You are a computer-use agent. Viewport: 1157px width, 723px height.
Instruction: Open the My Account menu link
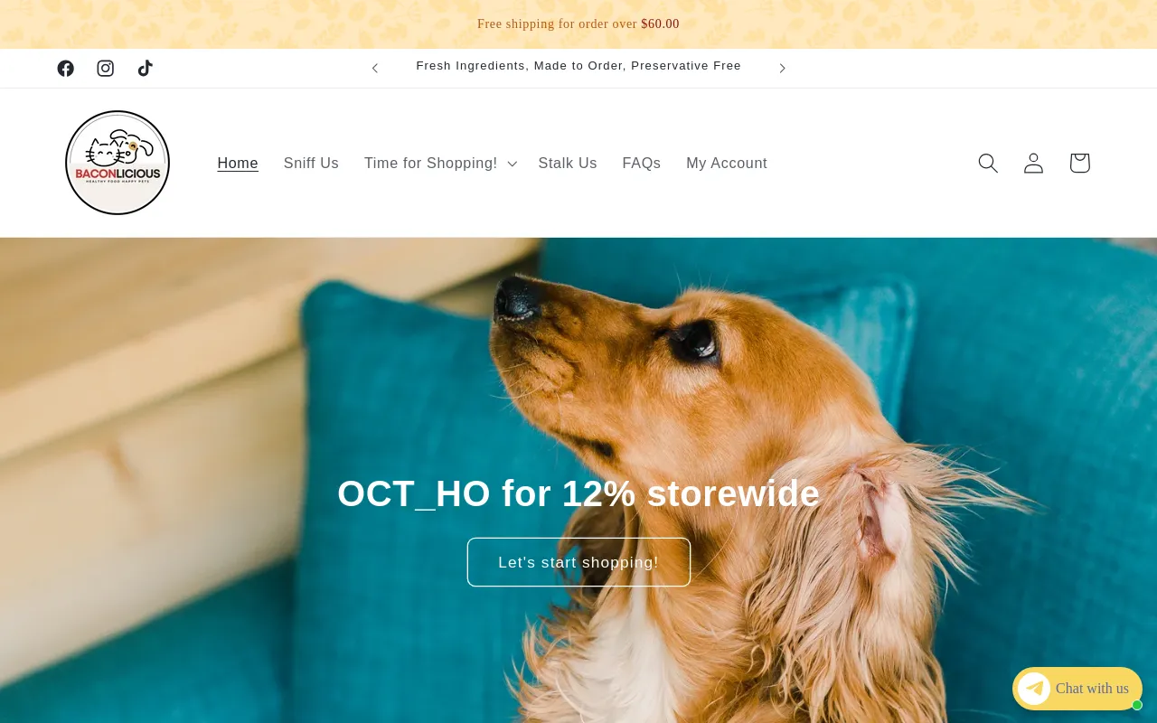click(727, 164)
